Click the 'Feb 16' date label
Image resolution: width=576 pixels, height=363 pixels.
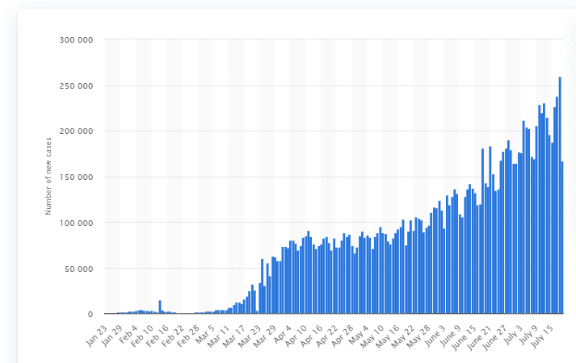coord(158,336)
